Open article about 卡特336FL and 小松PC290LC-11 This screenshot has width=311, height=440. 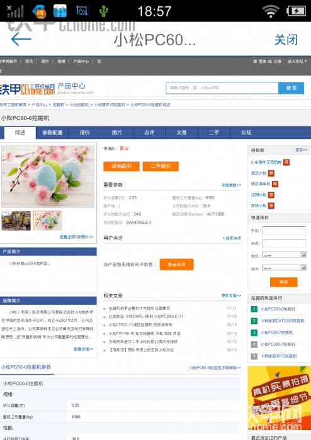tap(145, 316)
